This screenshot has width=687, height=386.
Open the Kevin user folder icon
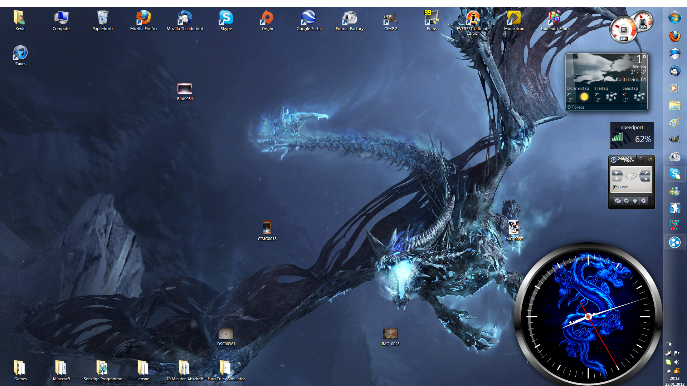20,21
